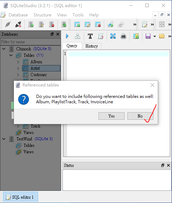The image size is (172, 203).
Task: Click the Filter by name field
Action: click(30, 42)
